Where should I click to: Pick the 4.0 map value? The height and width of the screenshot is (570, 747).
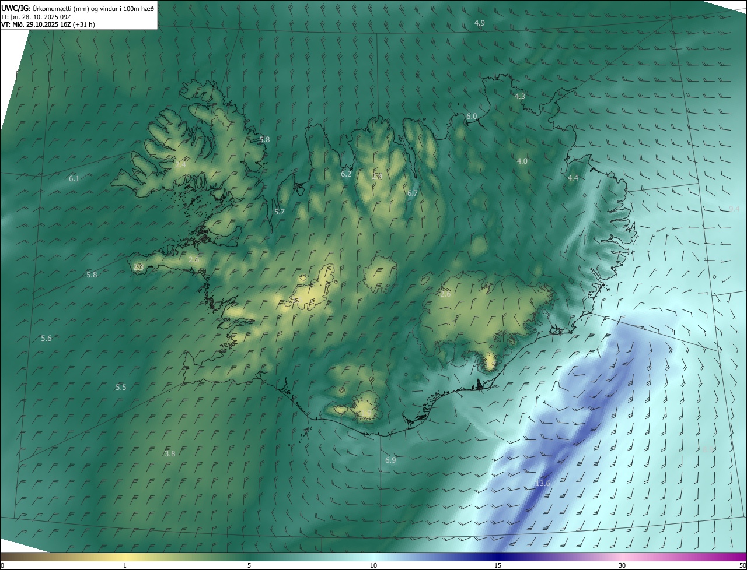pos(522,161)
